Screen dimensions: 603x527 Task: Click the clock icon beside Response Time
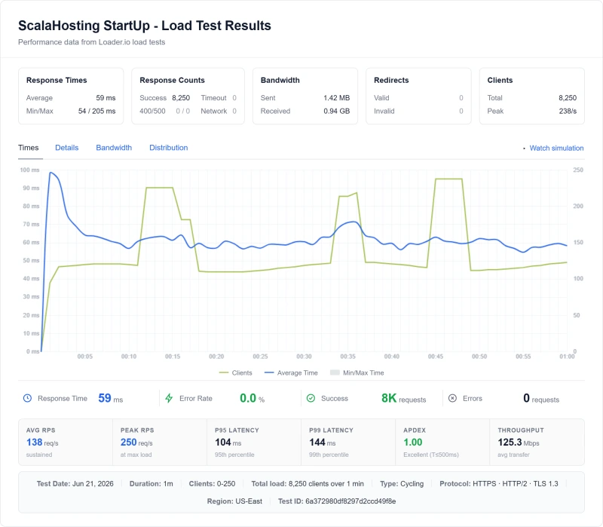[27, 398]
